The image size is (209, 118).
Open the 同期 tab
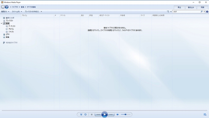202,7
